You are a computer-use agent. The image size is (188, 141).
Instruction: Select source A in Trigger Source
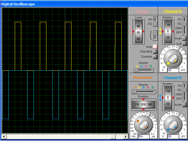pos(137,66)
